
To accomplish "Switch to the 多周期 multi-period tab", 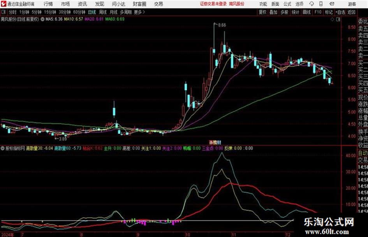I will pyautogui.click(x=126, y=12).
